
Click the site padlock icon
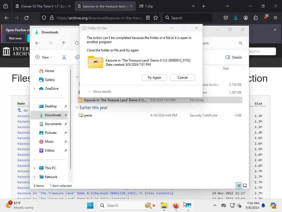coord(52,18)
